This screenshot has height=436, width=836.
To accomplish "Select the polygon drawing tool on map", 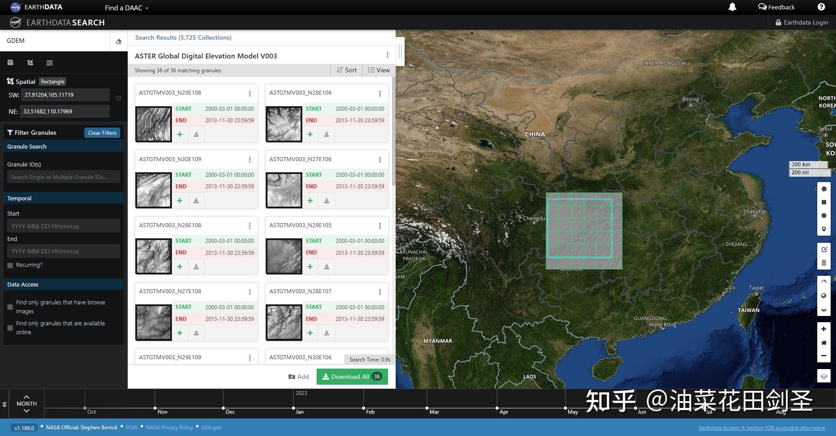I will coord(824,189).
